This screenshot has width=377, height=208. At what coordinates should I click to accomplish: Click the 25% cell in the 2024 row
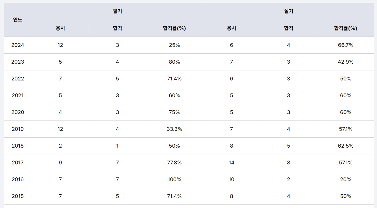click(x=174, y=45)
